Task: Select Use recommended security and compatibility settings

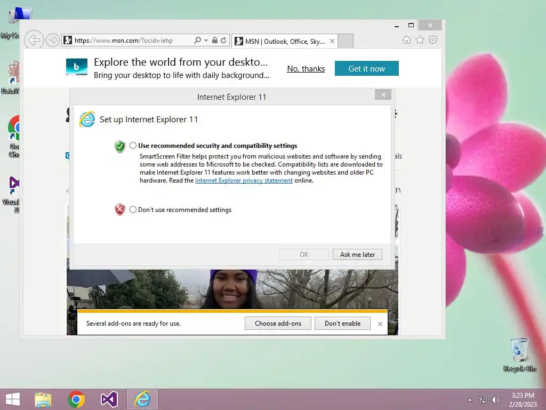Action: coord(133,146)
